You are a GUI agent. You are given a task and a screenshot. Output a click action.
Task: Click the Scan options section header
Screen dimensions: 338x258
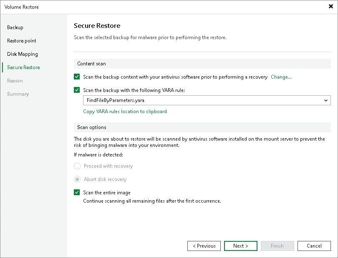point(202,127)
